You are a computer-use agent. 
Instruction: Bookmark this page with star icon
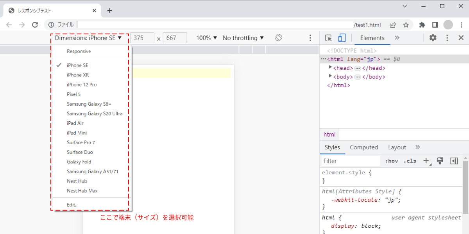click(406, 25)
